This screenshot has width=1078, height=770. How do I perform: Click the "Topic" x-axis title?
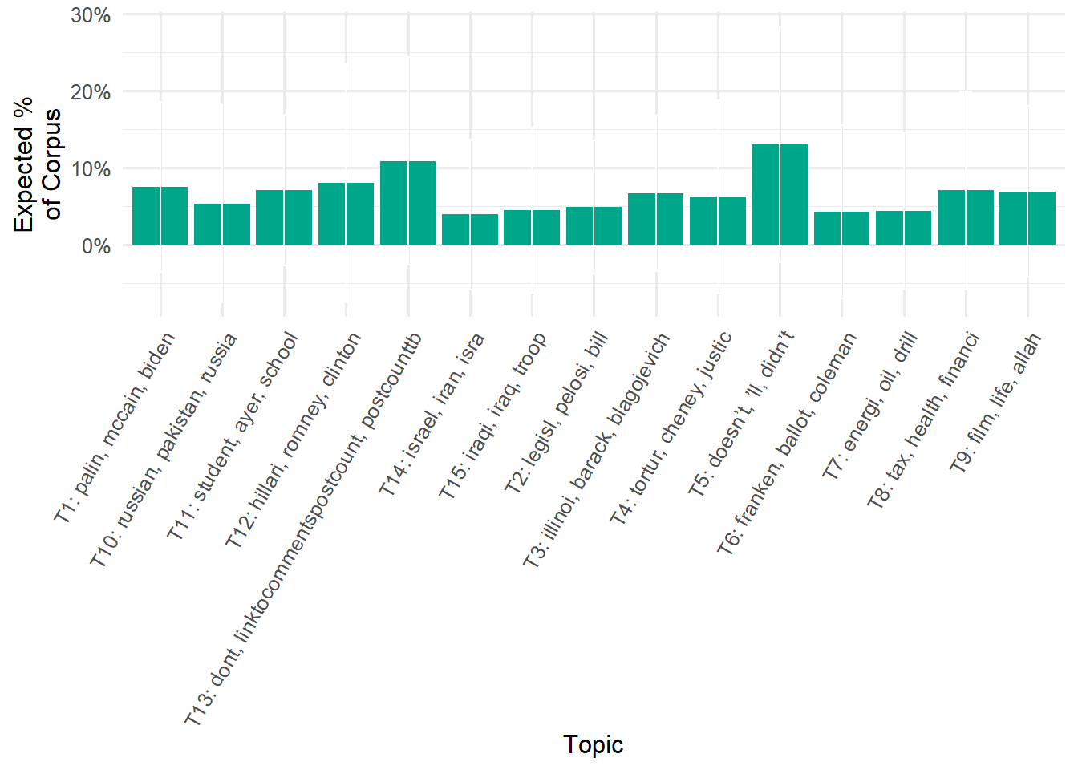coord(593,744)
